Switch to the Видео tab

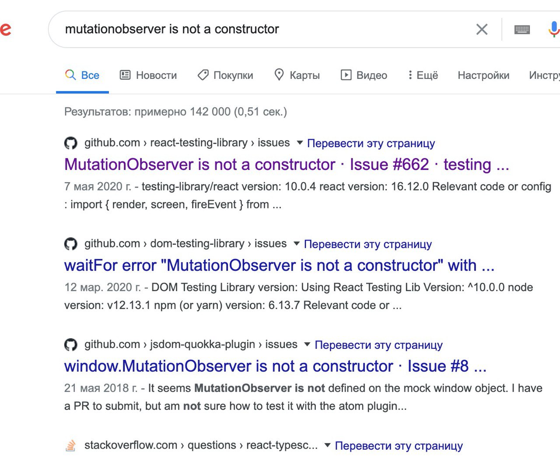[x=364, y=75]
